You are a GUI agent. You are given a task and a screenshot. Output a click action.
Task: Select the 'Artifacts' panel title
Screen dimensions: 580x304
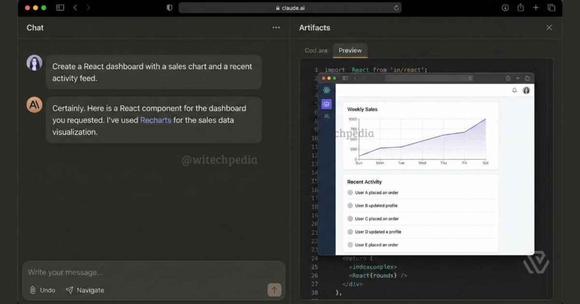(x=314, y=28)
